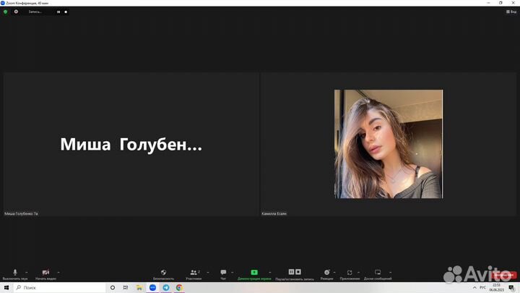The width and height of the screenshot is (520, 293).
Task: Open the Security (Безопасность) shield menu
Action: click(163, 274)
